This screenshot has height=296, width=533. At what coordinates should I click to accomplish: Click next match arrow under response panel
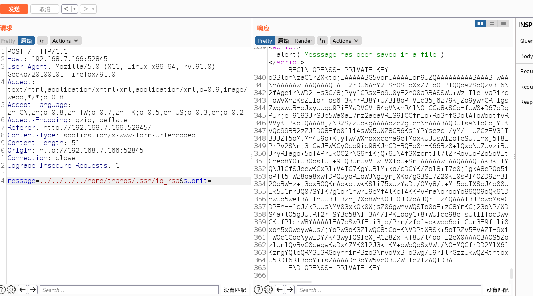[x=290, y=290]
